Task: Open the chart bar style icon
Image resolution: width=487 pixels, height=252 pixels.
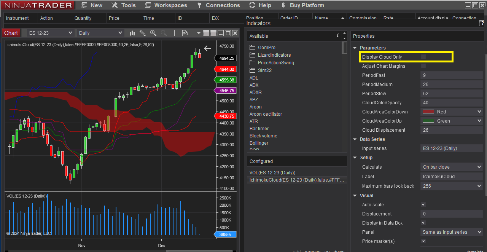Action: (132, 33)
